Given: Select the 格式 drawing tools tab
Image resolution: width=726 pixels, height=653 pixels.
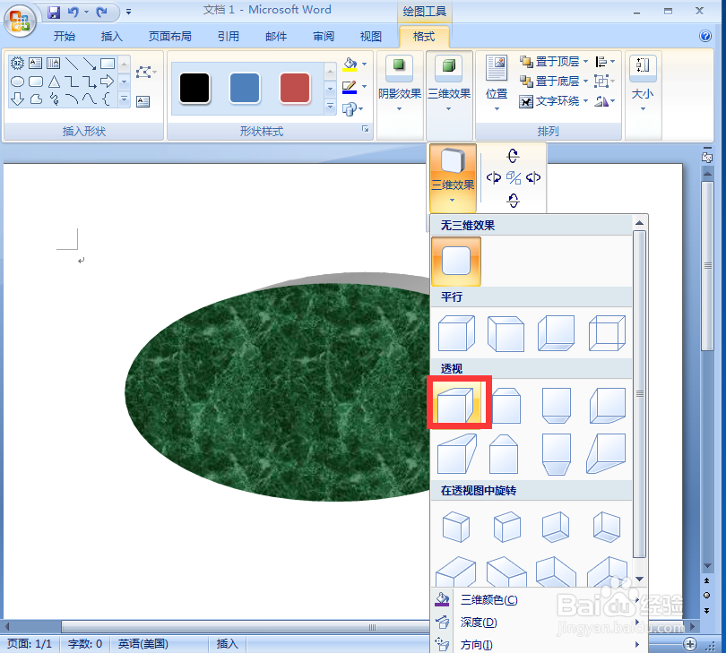Looking at the screenshot, I should coord(424,37).
